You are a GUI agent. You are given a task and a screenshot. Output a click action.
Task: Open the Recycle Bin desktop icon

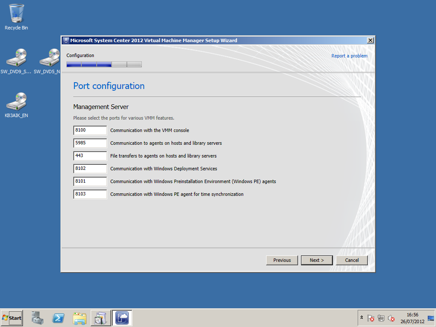(17, 17)
